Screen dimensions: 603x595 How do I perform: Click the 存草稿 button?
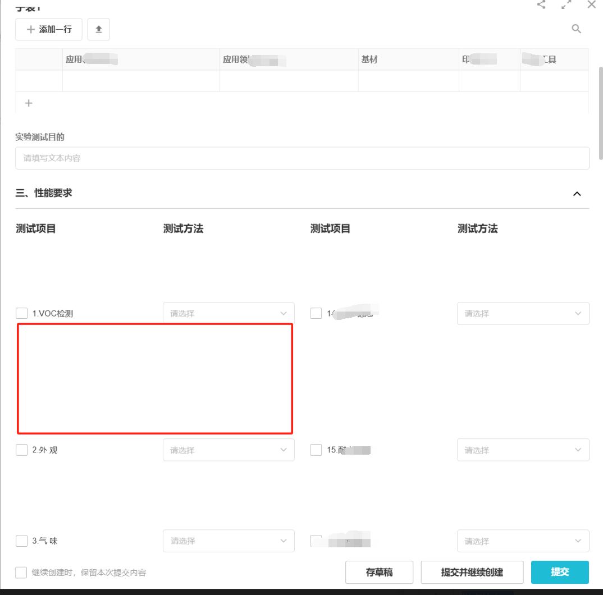point(379,572)
